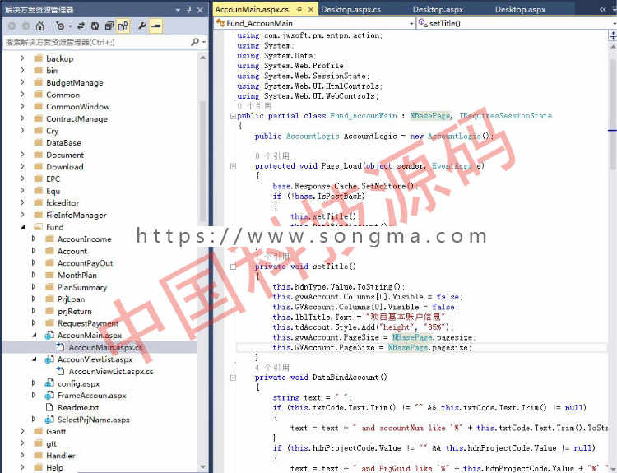
Task: Select the Readme.txt file
Action: point(78,408)
